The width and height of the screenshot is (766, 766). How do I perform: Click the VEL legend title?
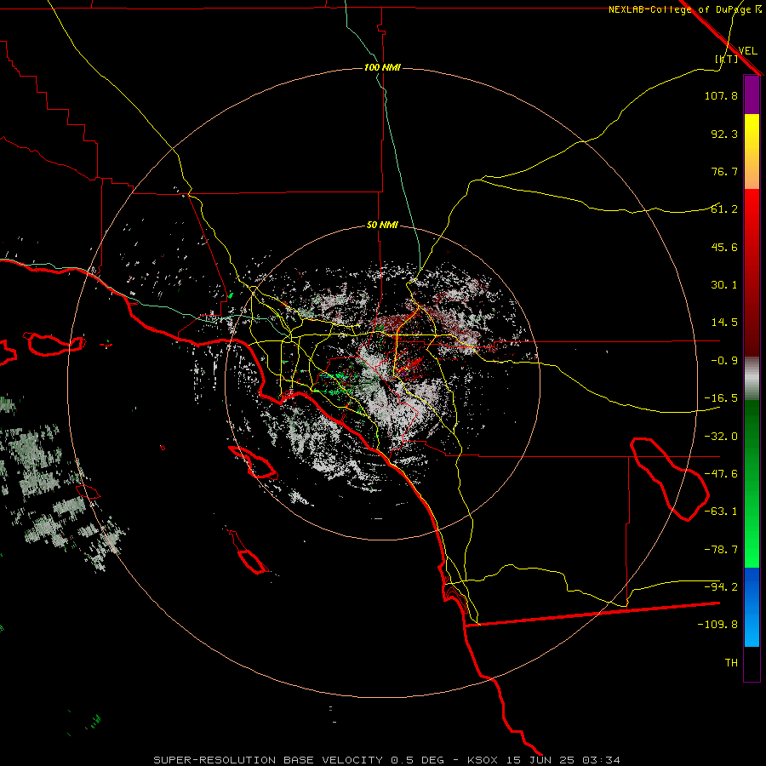tap(747, 51)
